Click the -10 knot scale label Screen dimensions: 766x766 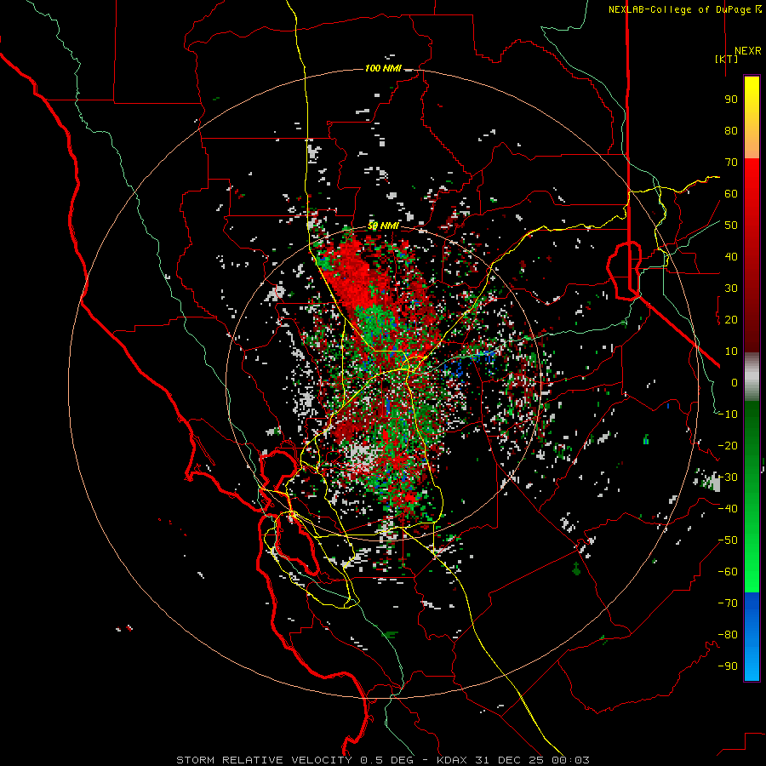pyautogui.click(x=728, y=414)
